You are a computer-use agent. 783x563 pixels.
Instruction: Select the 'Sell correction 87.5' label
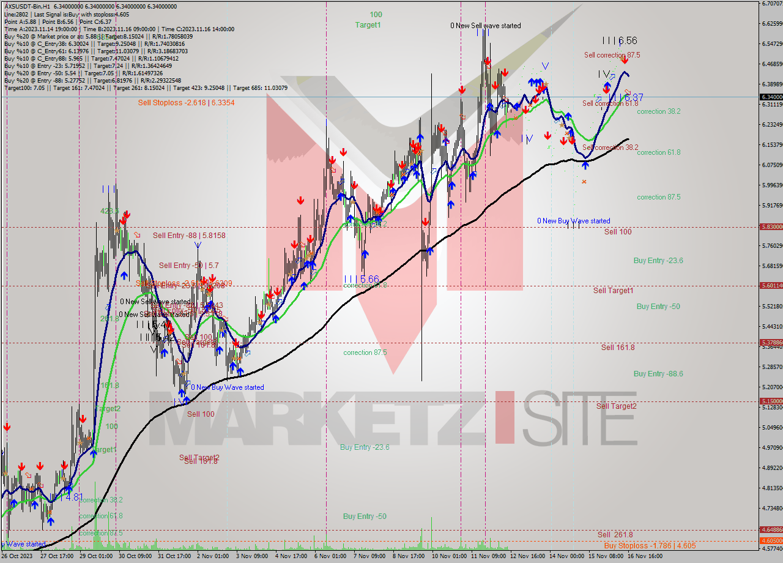pyautogui.click(x=612, y=55)
